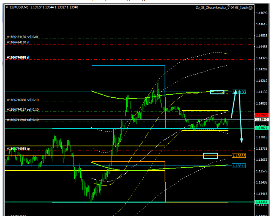273x220 pixels.
Task: Select order label #1866741948 sell 0.10
Action: coord(23,120)
